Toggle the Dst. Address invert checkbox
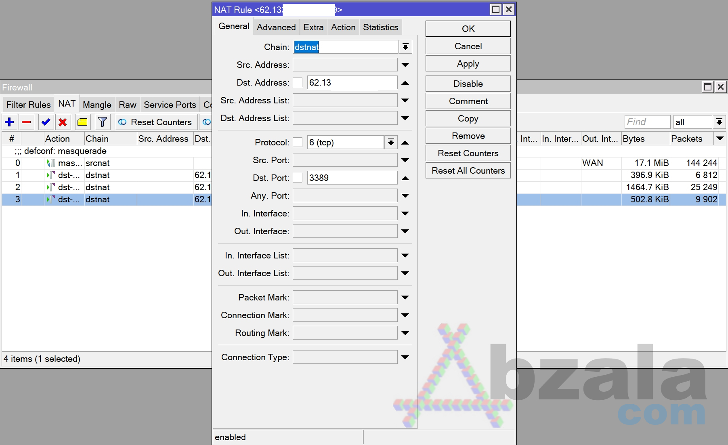728x445 pixels. 298,83
